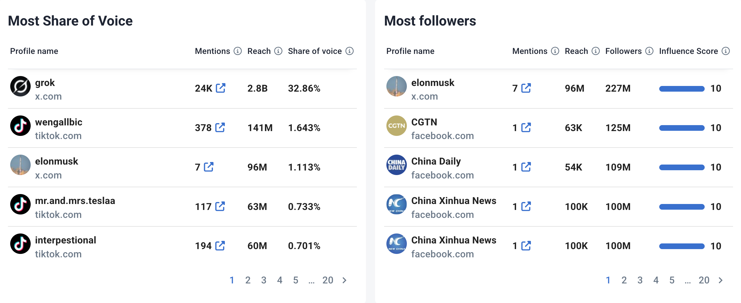Click the info icon next to Followers
Image resolution: width=741 pixels, height=303 pixels.
pyautogui.click(x=649, y=51)
